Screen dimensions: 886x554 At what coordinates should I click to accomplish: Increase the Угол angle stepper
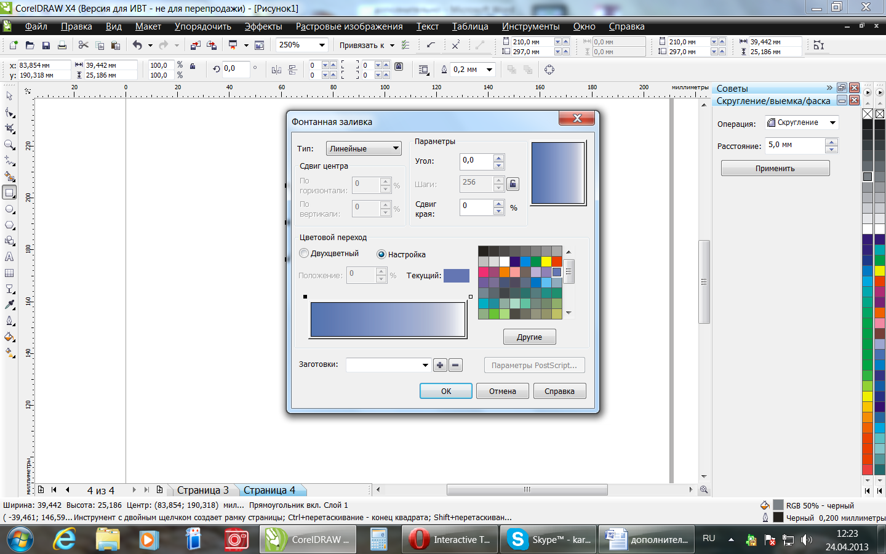point(499,158)
